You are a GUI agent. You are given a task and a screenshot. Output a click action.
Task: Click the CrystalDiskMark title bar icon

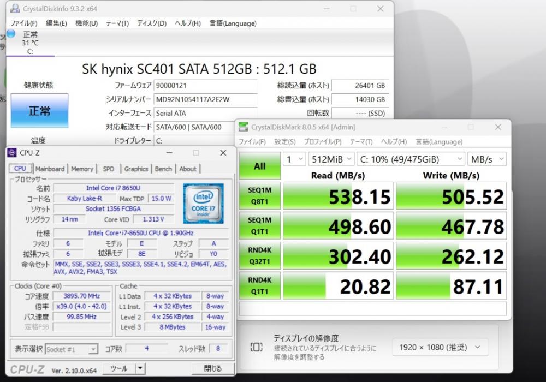click(x=243, y=127)
